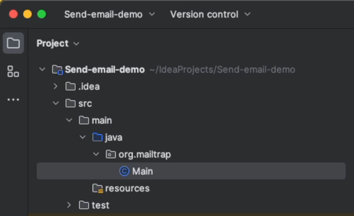
Task: Click the Main Java class icon
Action: pyautogui.click(x=124, y=171)
